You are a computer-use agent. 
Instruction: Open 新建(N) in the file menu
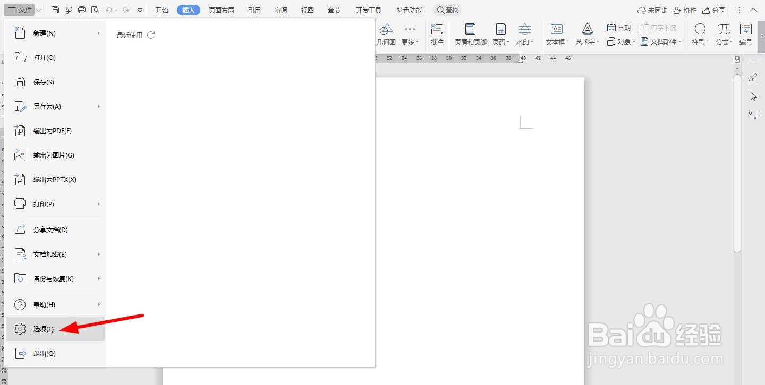tap(55, 33)
